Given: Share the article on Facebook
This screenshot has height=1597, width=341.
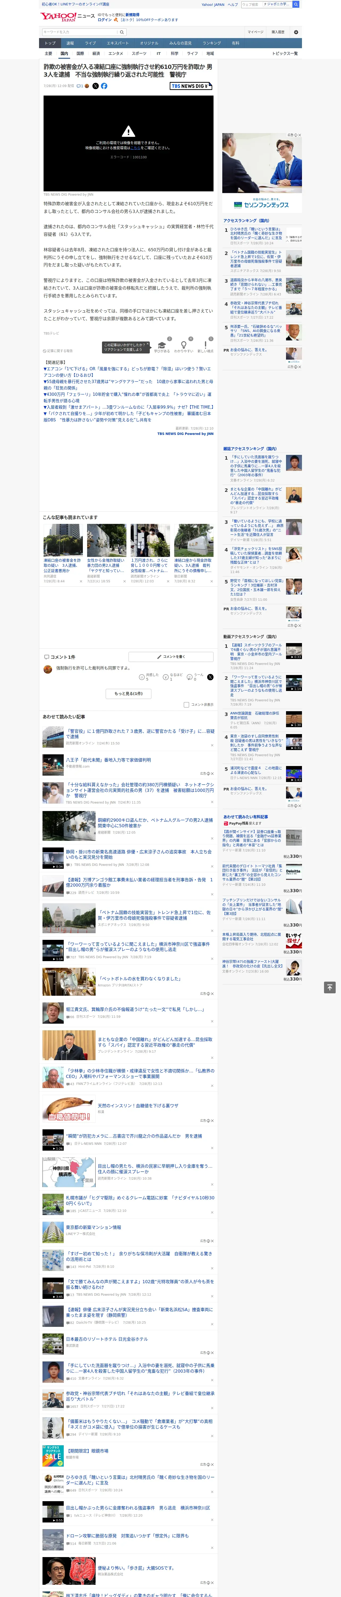Looking at the screenshot, I should (x=104, y=86).
